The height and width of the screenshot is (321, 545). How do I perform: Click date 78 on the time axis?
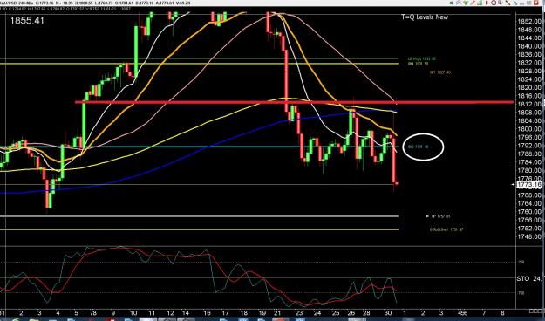point(93,313)
